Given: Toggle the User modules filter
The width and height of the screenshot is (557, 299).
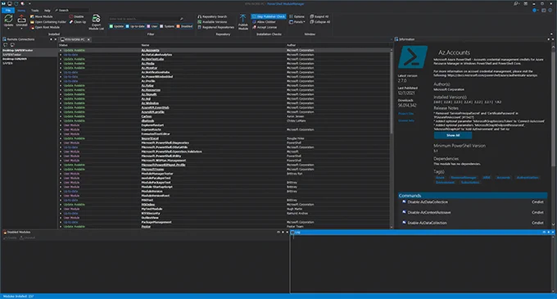Looking at the screenshot, I should tap(152, 26).
